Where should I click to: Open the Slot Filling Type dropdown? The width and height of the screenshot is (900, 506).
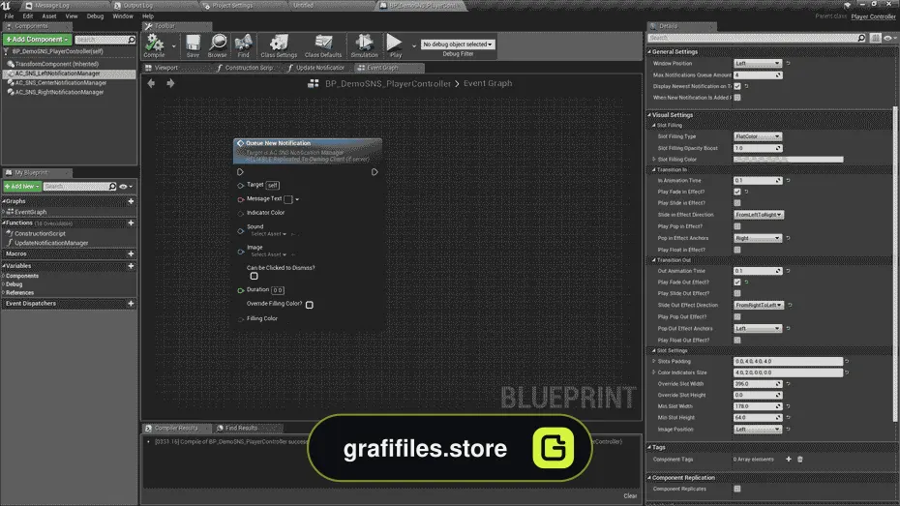[758, 136]
